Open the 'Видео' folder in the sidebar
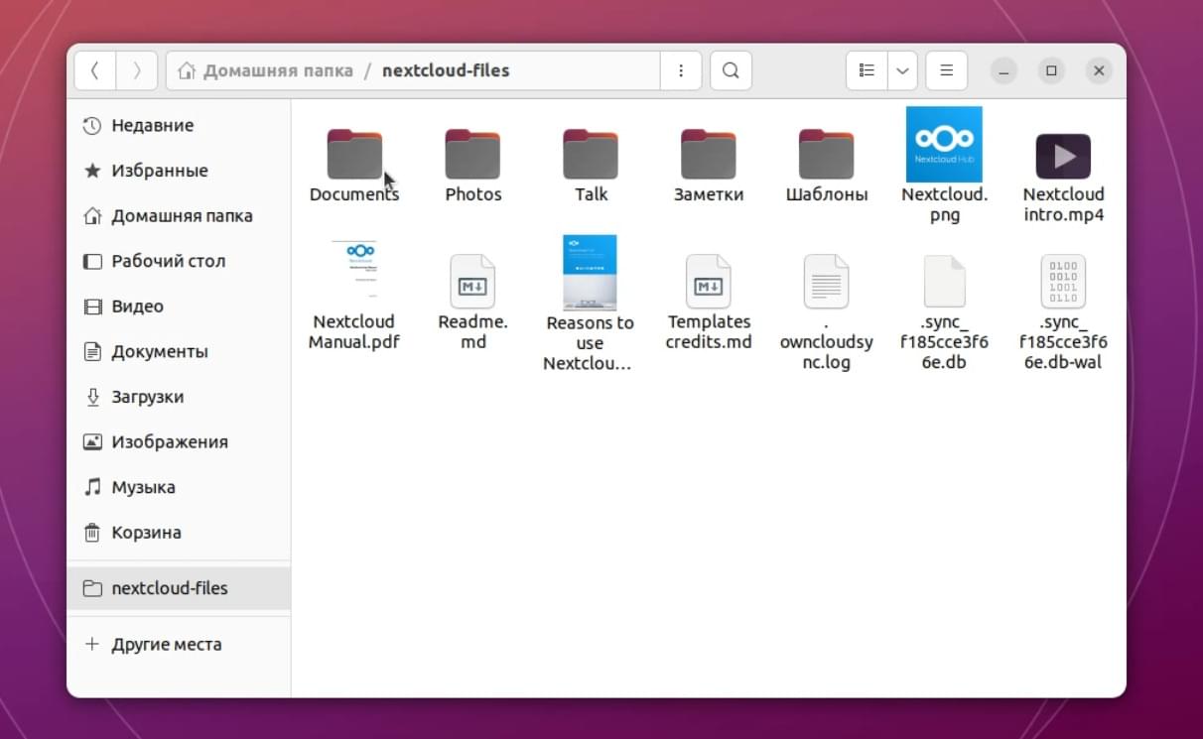 (x=179, y=307)
